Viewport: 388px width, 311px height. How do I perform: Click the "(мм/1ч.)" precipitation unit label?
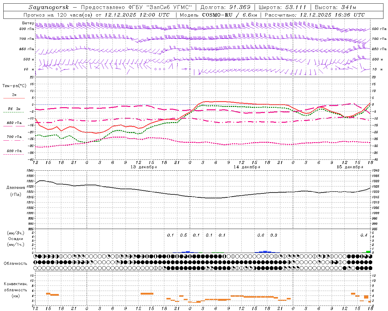tap(16, 244)
